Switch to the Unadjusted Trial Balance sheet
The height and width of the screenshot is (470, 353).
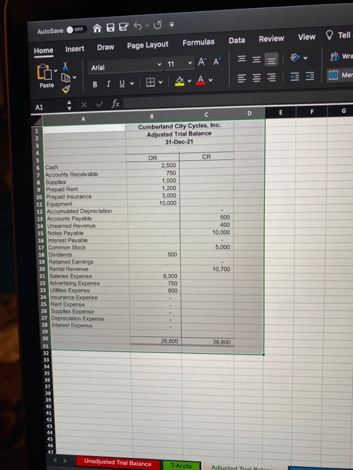pos(118,463)
